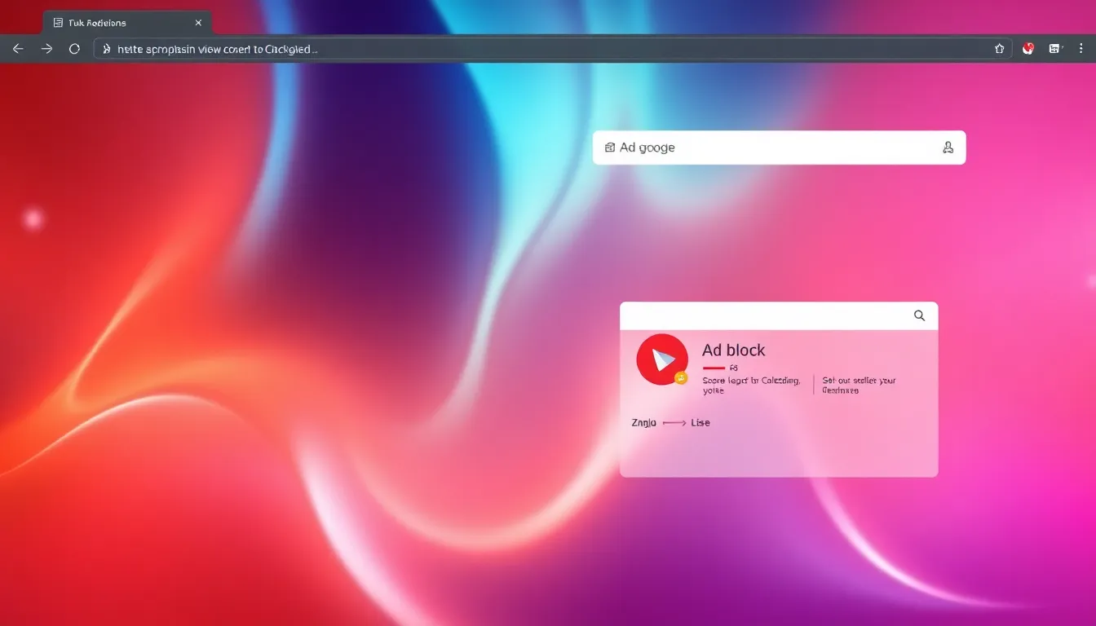Click the profile icon in Ad googe search box
The height and width of the screenshot is (626, 1096).
pyautogui.click(x=948, y=148)
